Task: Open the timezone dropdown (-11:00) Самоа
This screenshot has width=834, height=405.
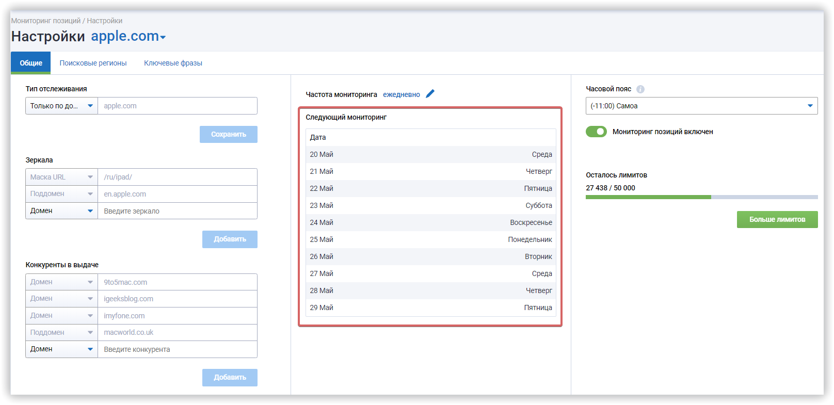Action: (x=701, y=106)
